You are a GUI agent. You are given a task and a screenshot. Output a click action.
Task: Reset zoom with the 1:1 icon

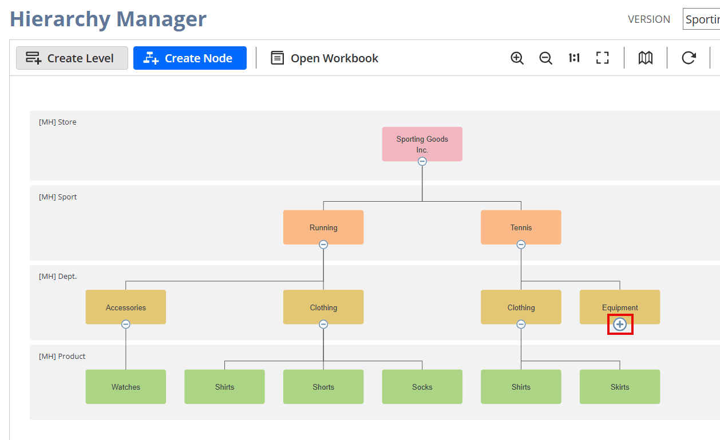tap(574, 58)
